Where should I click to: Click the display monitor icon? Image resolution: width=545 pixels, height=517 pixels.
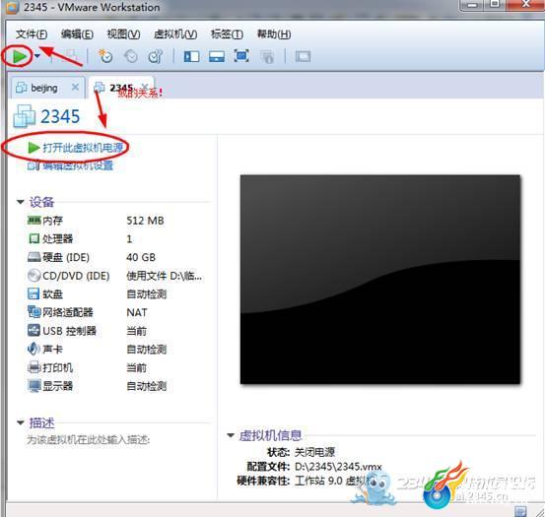click(x=34, y=386)
